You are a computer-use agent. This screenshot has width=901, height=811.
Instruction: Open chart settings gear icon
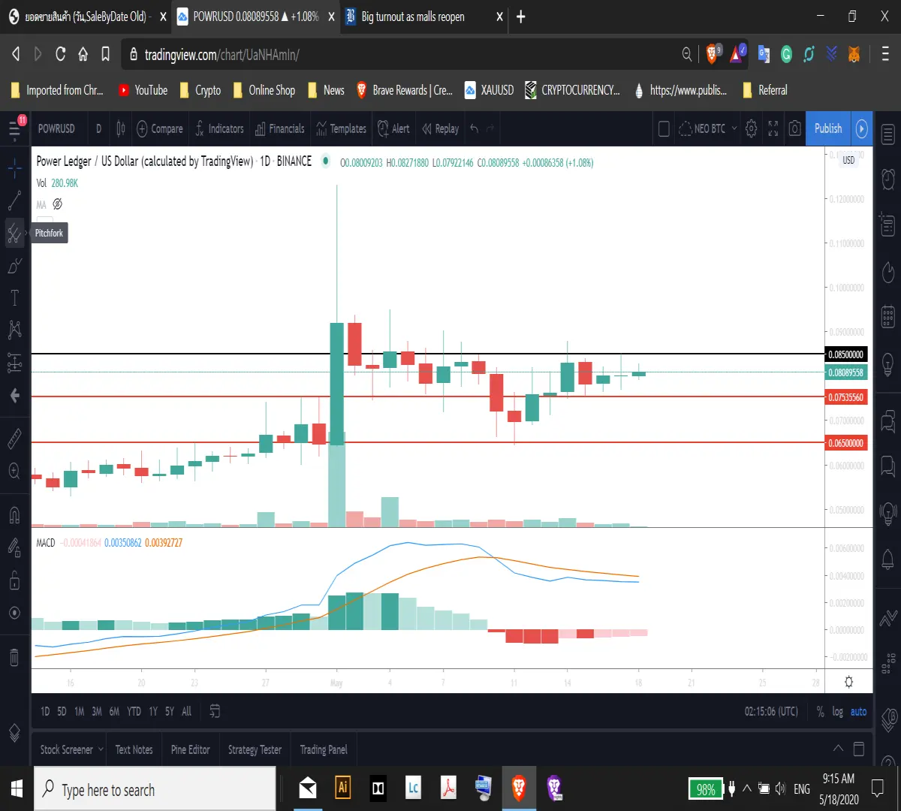751,128
